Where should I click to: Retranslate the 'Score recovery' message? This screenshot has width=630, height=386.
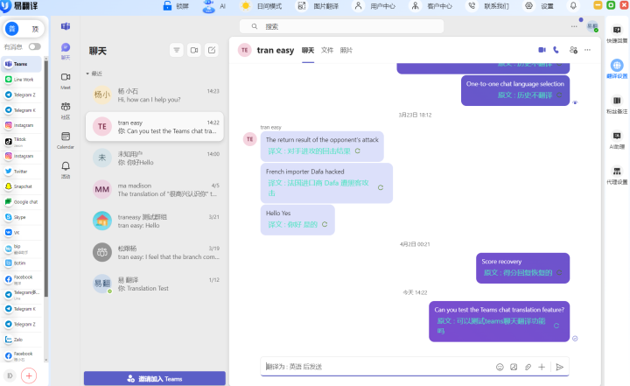coord(559,272)
